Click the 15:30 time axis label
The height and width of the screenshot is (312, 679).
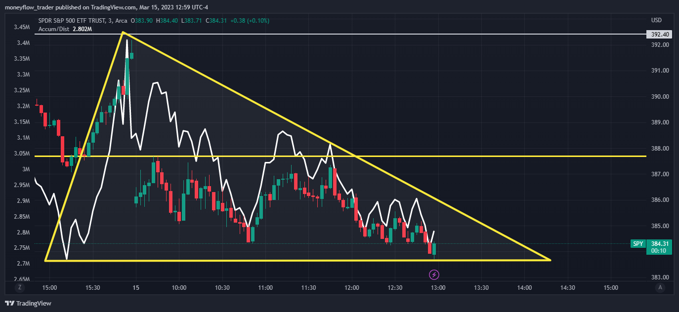[x=93, y=288]
